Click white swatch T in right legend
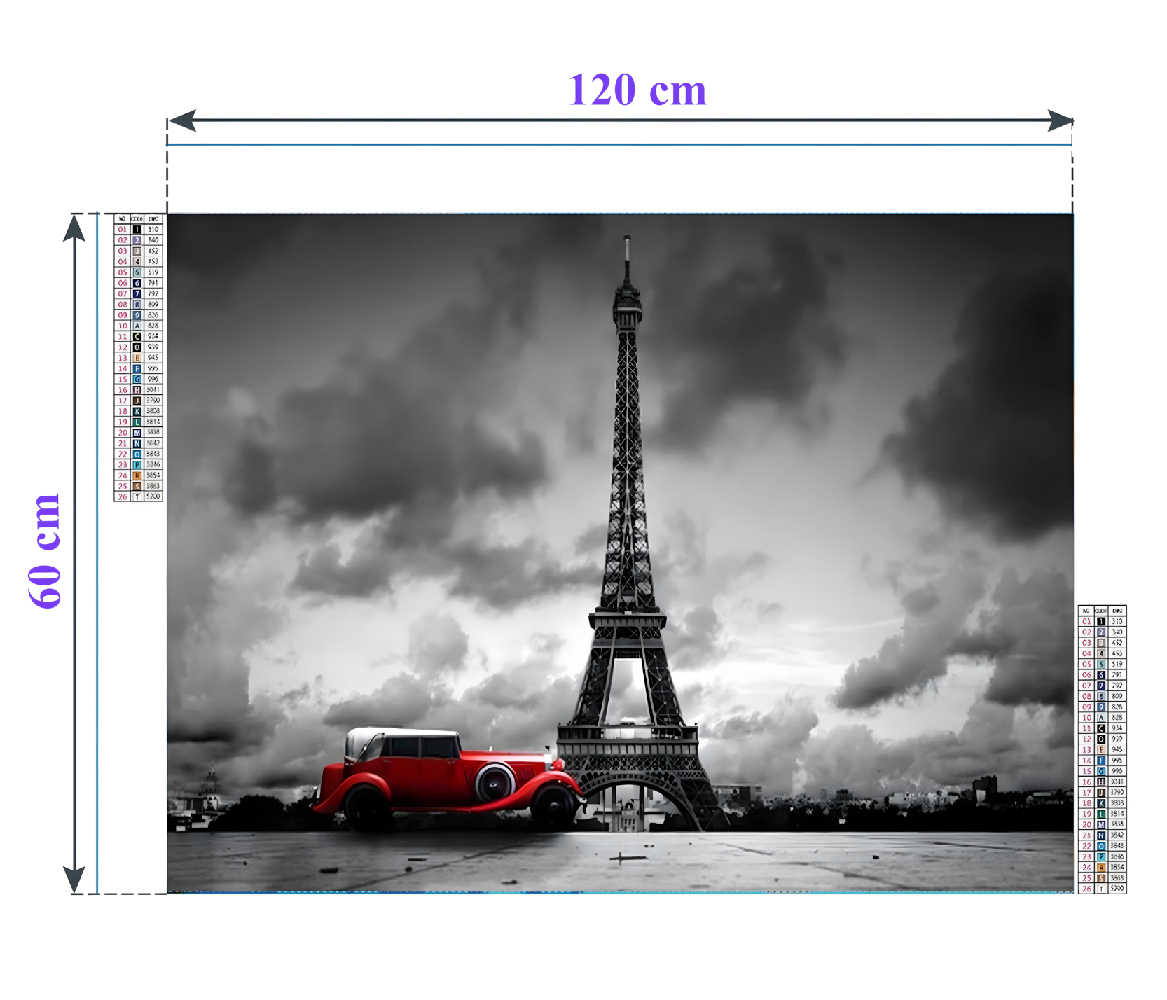The width and height of the screenshot is (1167, 1000). 1101,889
